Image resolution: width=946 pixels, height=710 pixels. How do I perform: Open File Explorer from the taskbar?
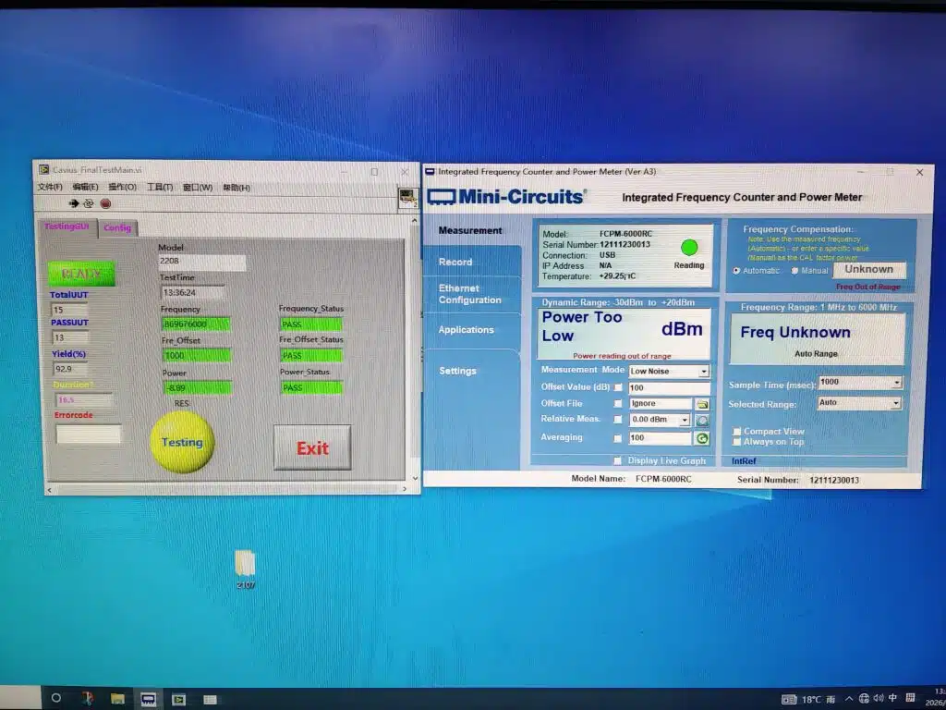click(x=117, y=699)
